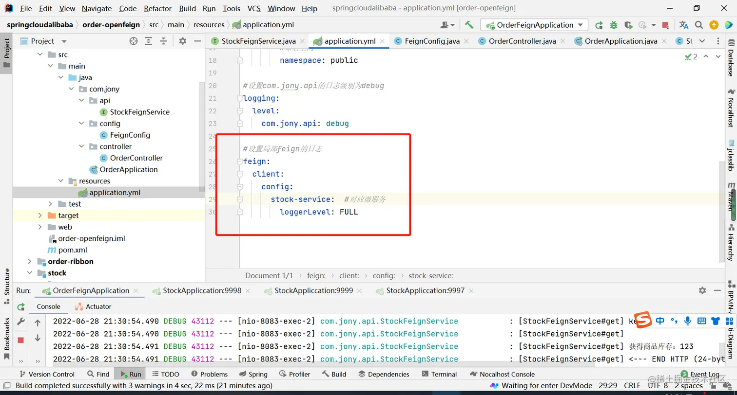Click the Sogou input method S logo

tap(643, 320)
